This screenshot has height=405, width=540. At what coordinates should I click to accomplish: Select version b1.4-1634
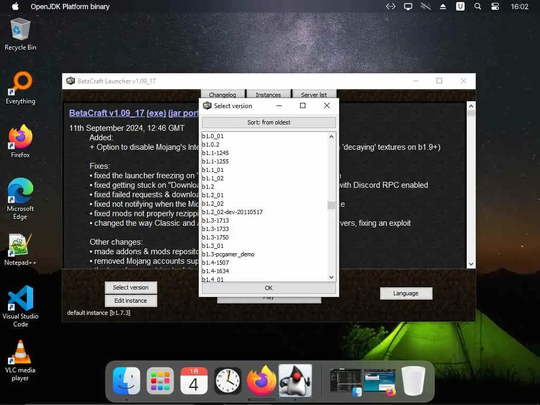coord(265,271)
